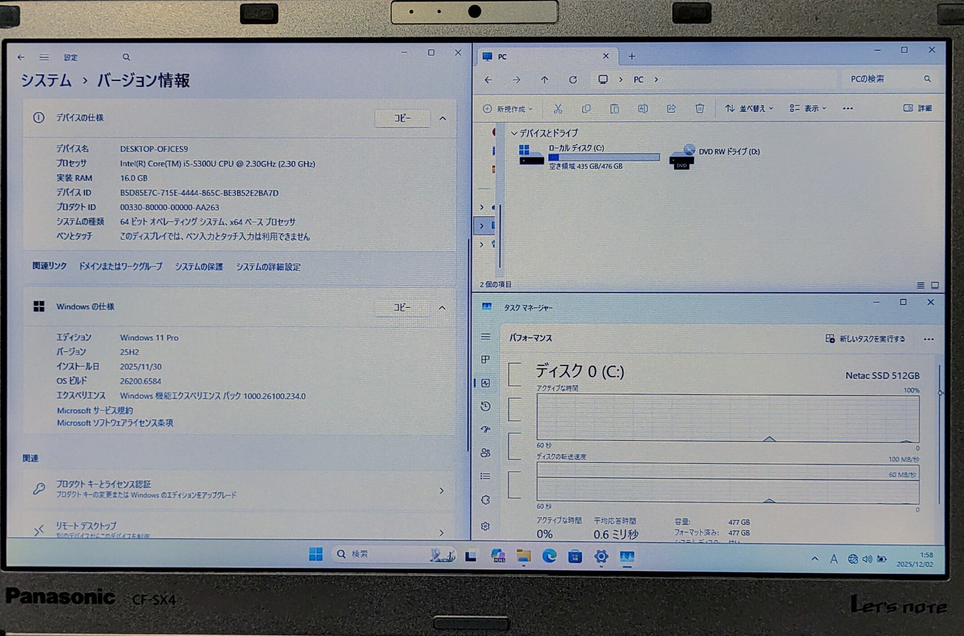Screen dimensions: 964x636
Task: Open Task Manager users icon
Action: click(485, 453)
